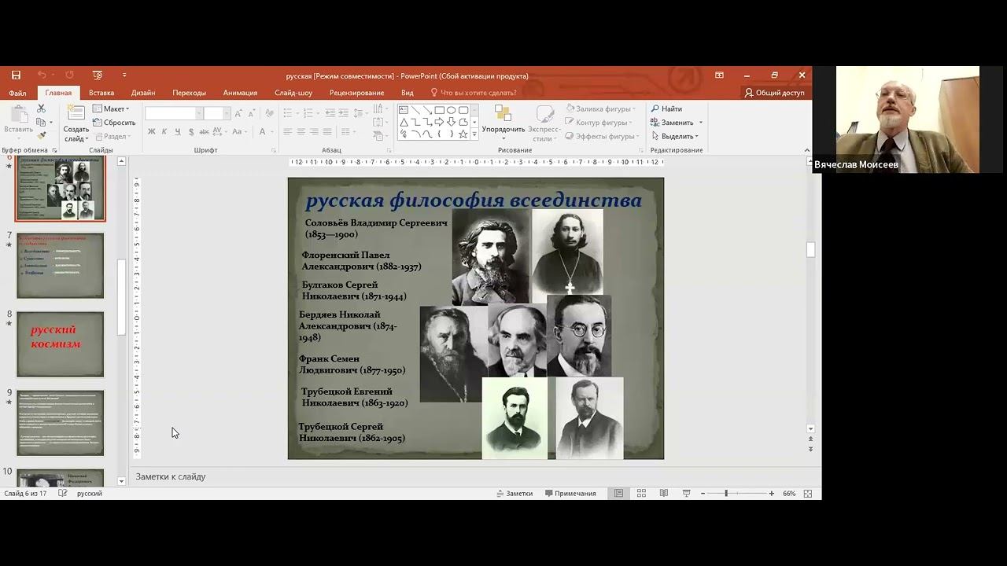Toggle Notes (Заметки) pane in status bar
The height and width of the screenshot is (566, 1007).
pos(515,494)
